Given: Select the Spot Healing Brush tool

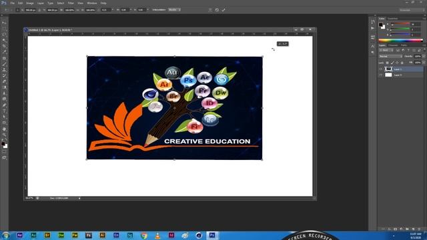Looking at the screenshot, I should point(4,58).
